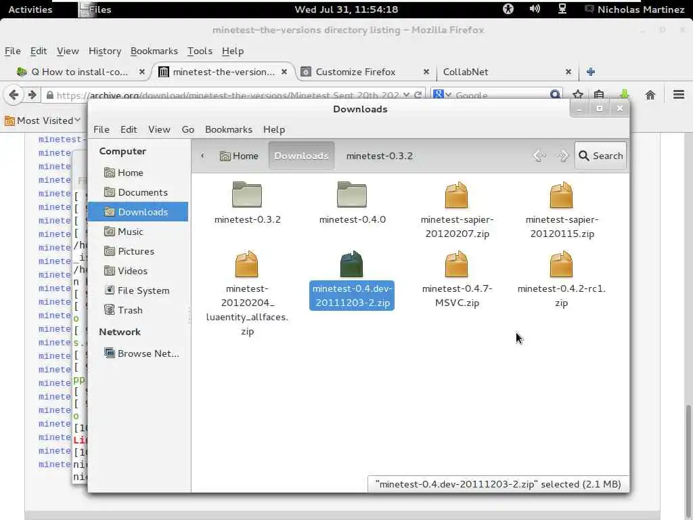Click the Search button in Files
Image resolution: width=693 pixels, height=520 pixels.
pyautogui.click(x=601, y=156)
